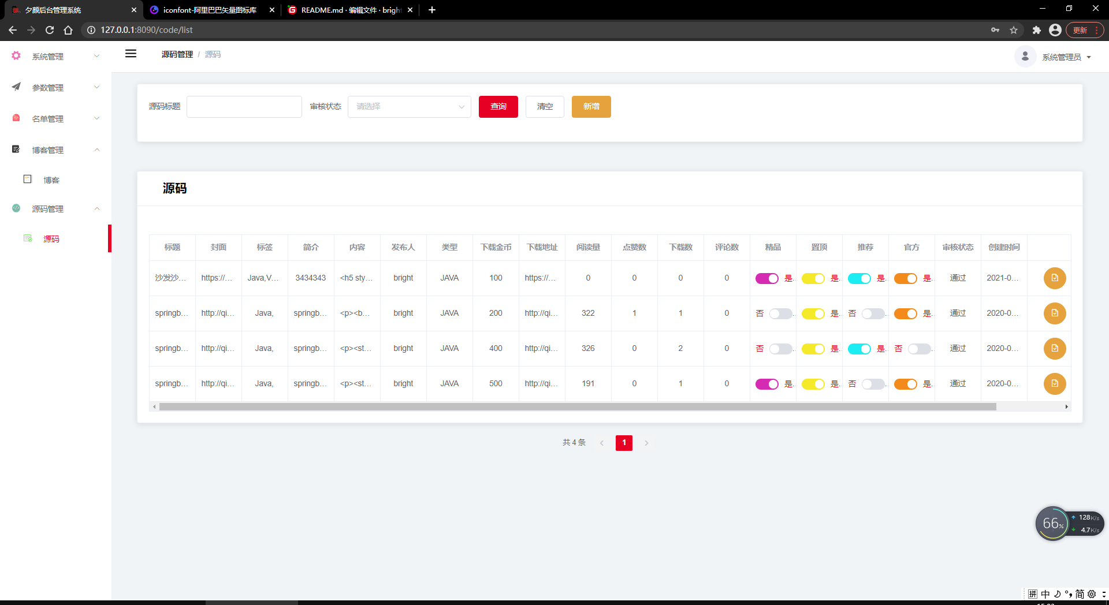Open the 系统管理员 user dropdown

(1067, 57)
